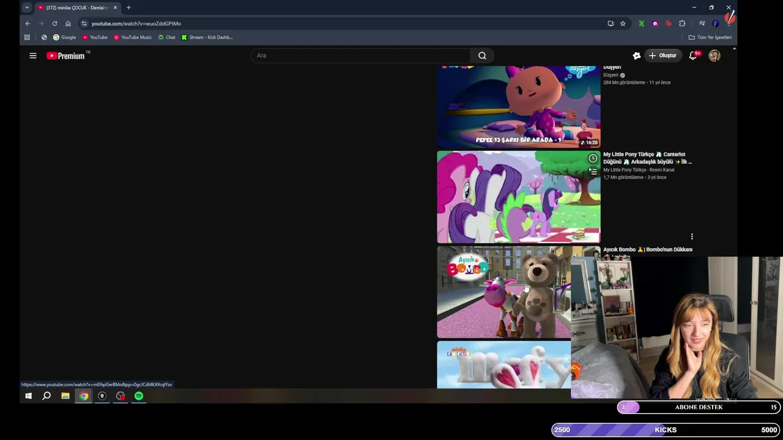Expand the tab search dropdown
The width and height of the screenshot is (783, 440).
27,7
